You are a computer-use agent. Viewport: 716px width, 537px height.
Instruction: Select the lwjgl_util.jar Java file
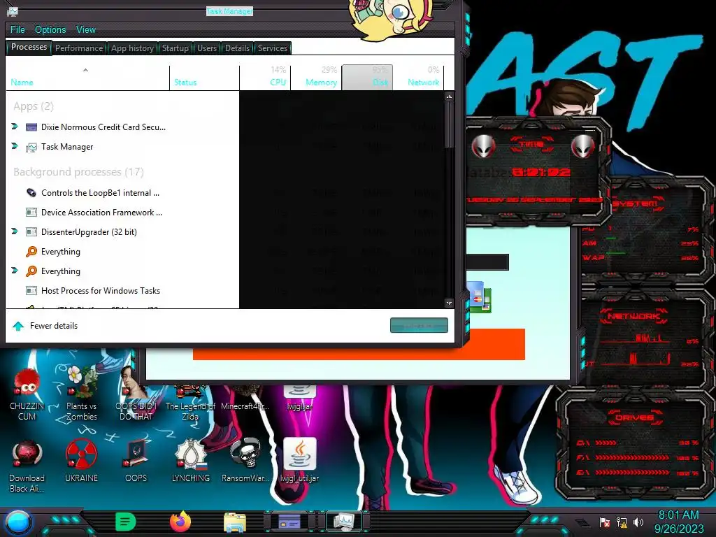(x=299, y=461)
